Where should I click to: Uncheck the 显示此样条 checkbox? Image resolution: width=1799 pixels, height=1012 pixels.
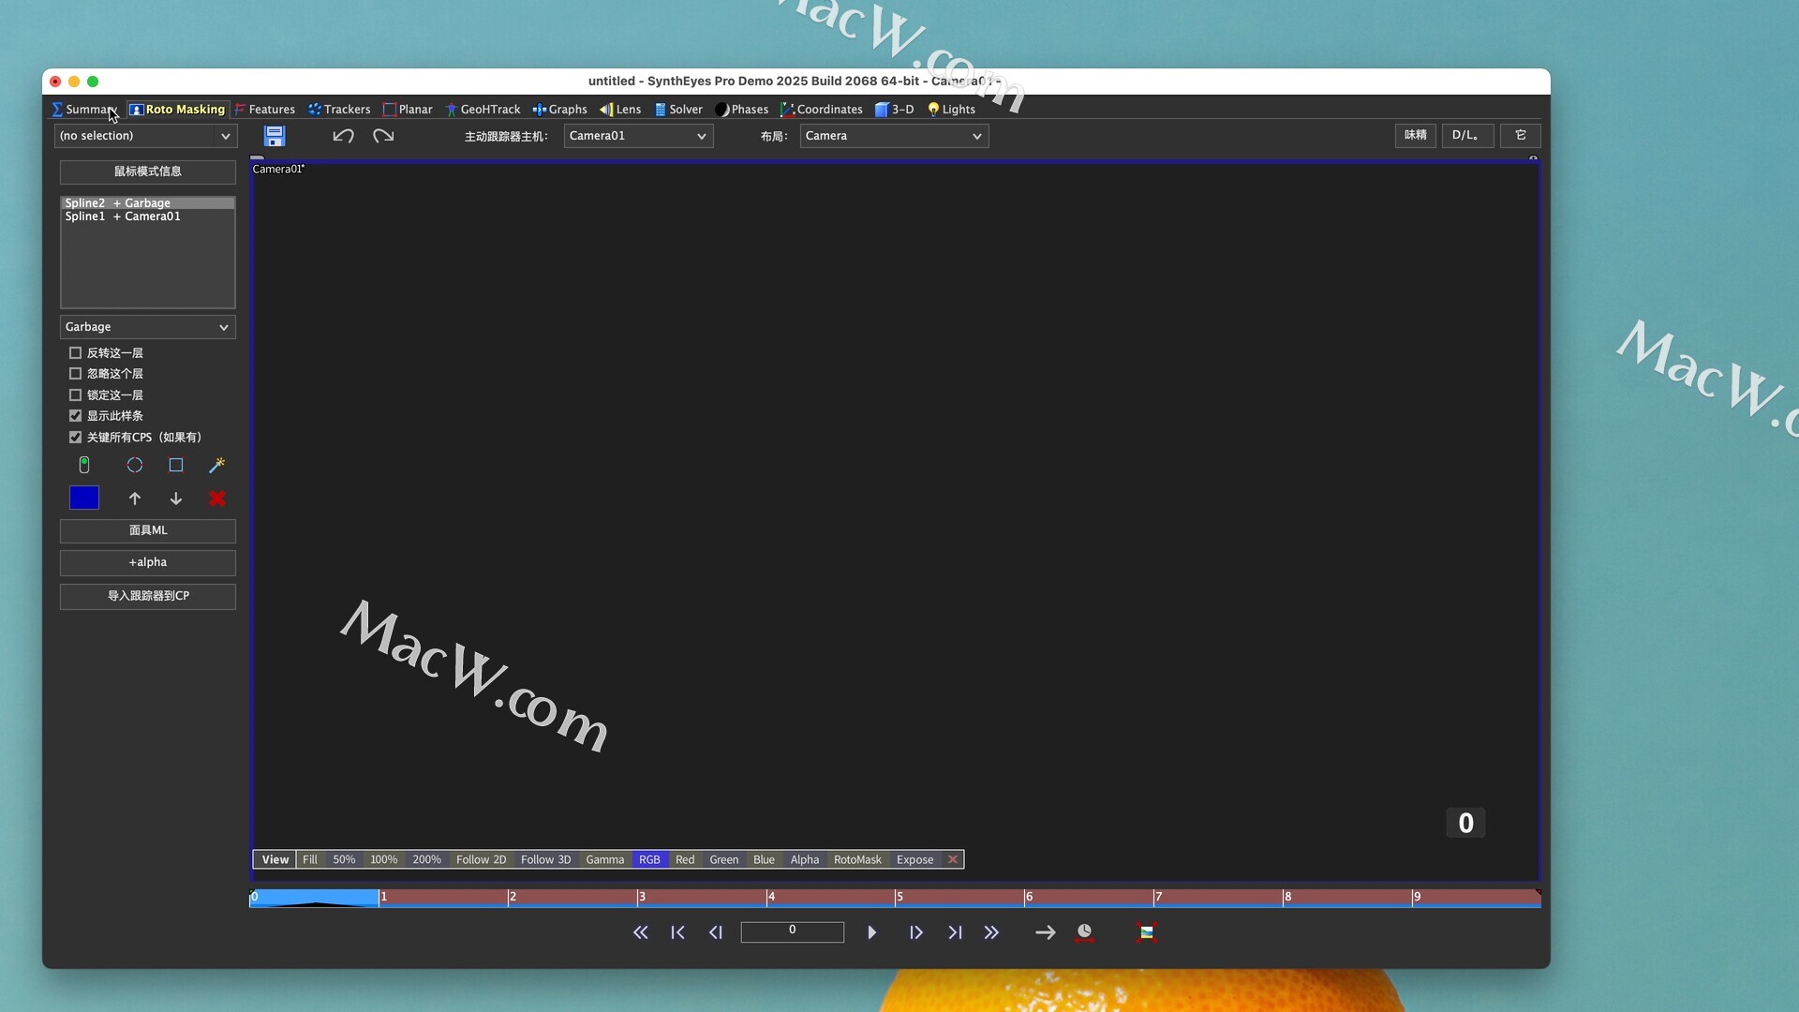pyautogui.click(x=76, y=416)
